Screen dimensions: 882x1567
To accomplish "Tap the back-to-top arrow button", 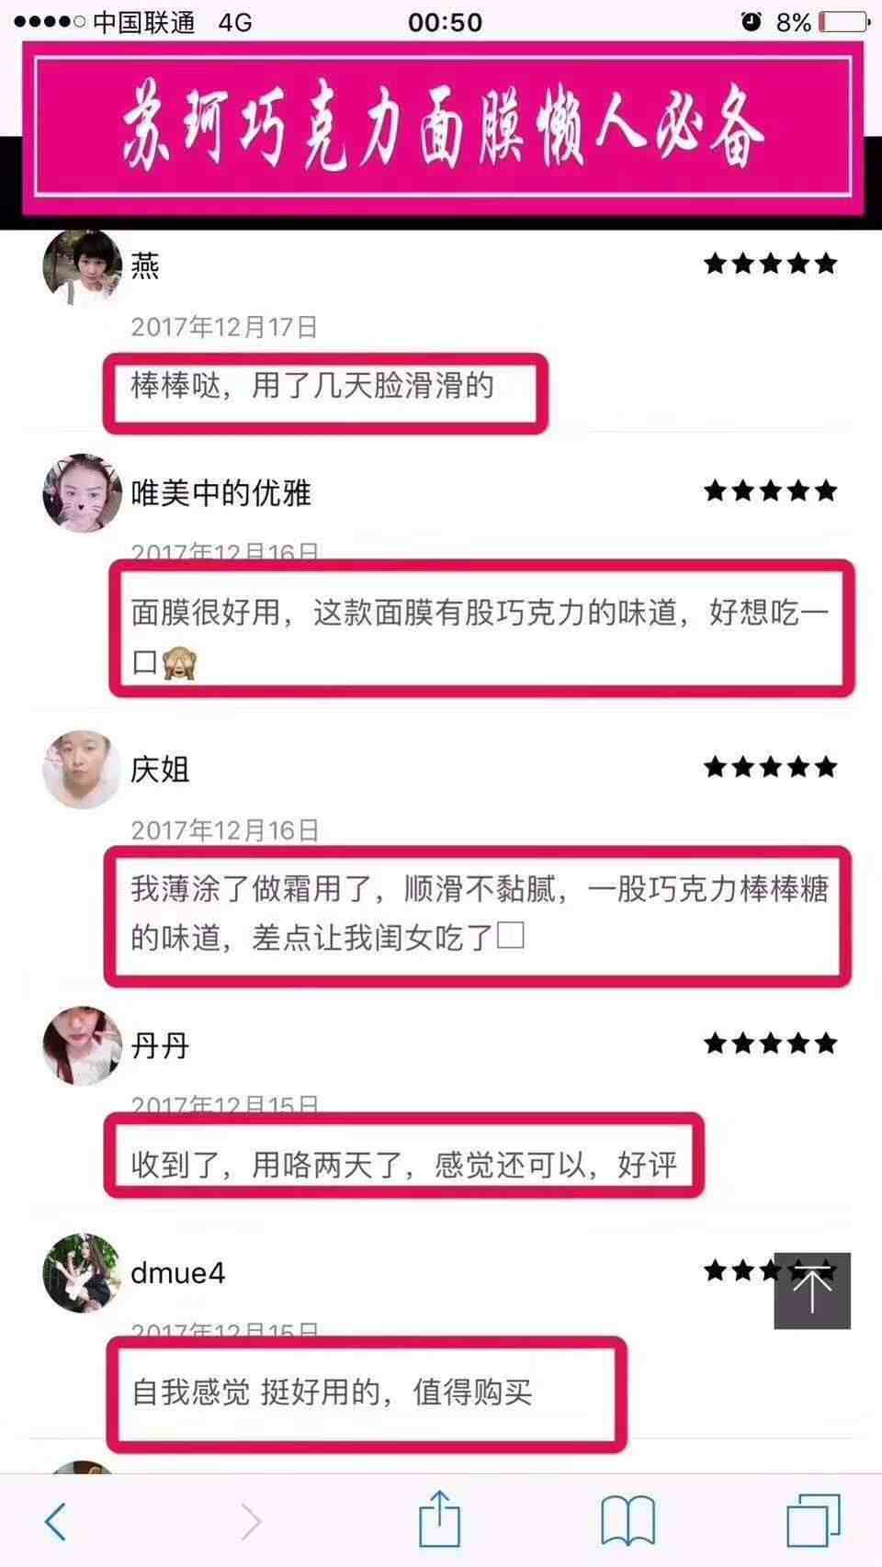I will point(812,1291).
